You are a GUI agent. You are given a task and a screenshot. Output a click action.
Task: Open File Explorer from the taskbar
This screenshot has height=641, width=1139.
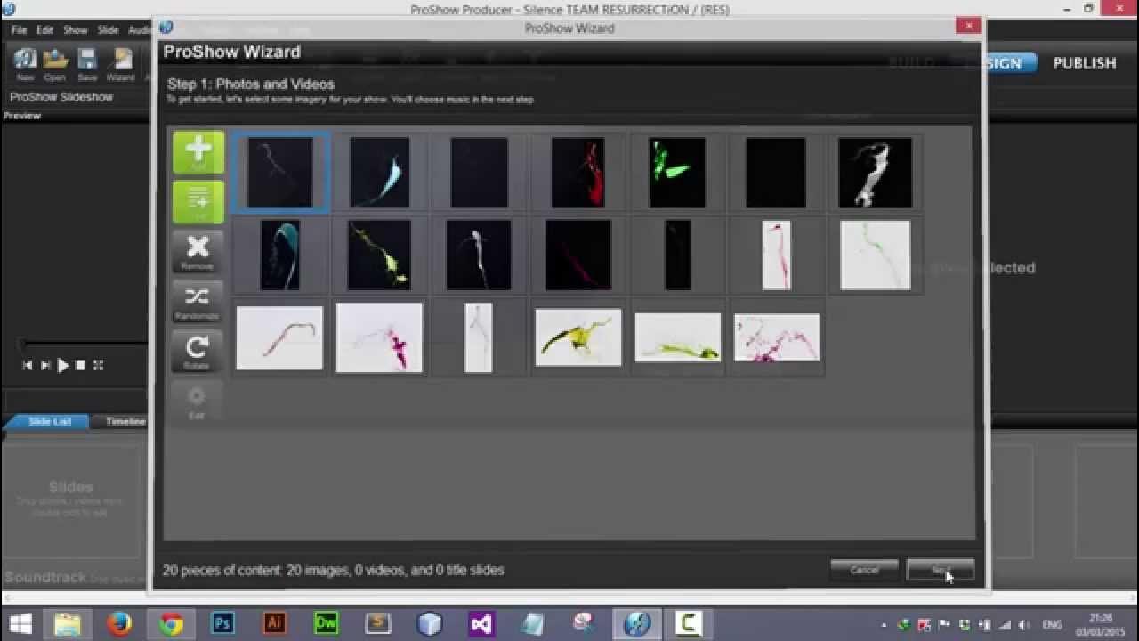click(x=69, y=624)
